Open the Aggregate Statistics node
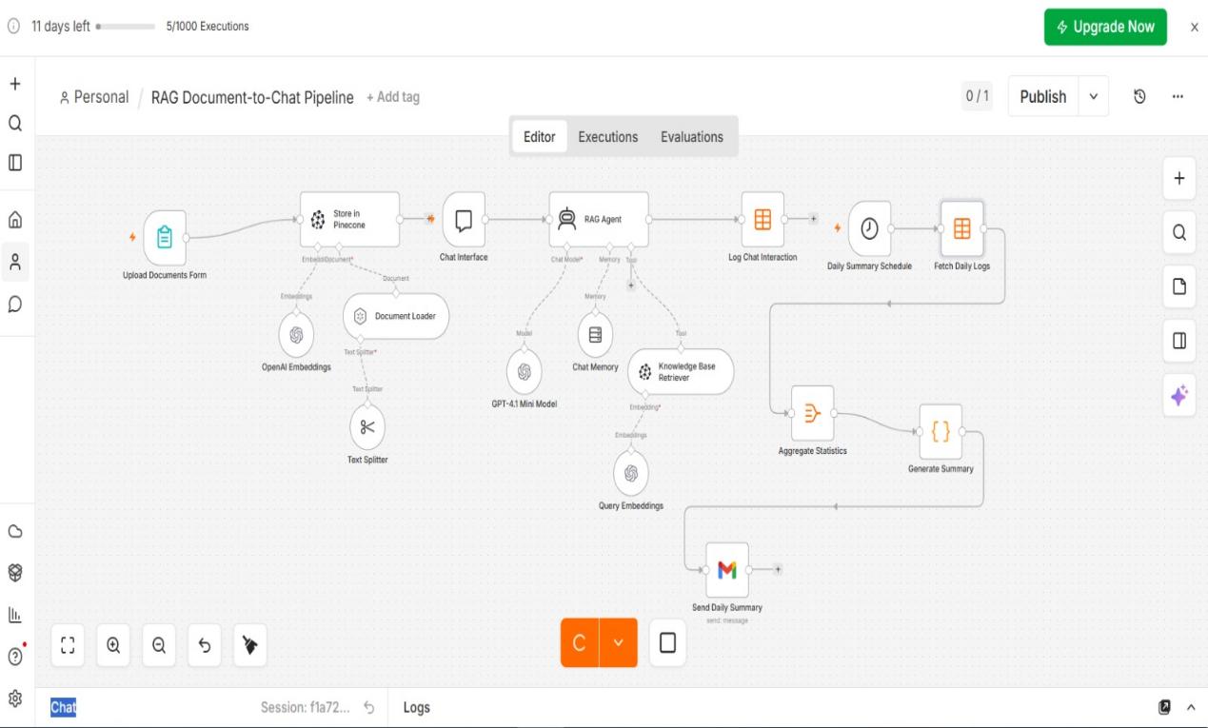This screenshot has height=728, width=1208. [812, 413]
